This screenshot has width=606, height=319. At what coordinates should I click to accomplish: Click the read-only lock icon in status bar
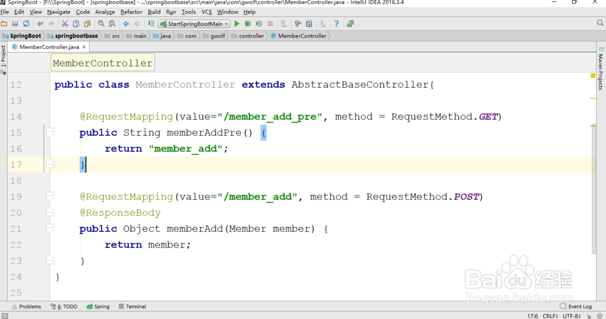pos(588,317)
